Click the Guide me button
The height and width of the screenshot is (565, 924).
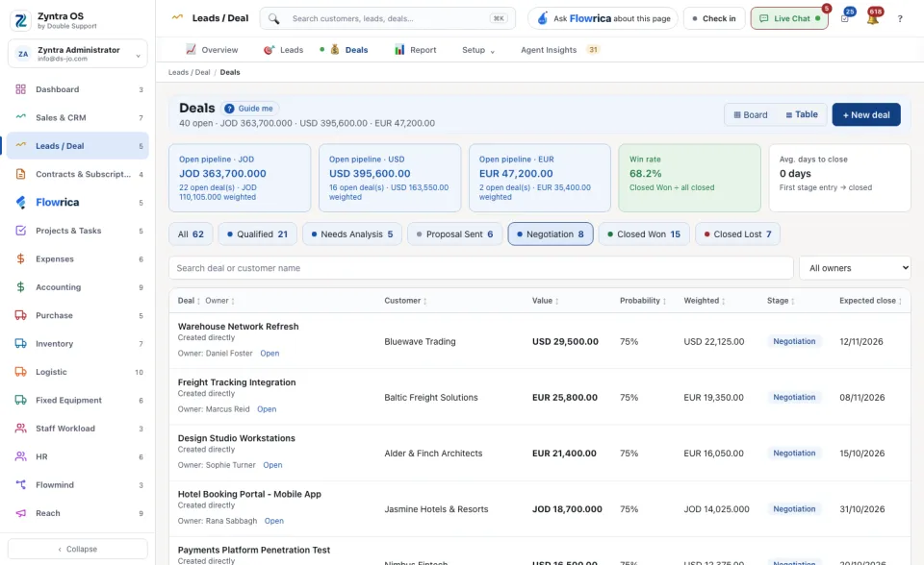(x=250, y=109)
